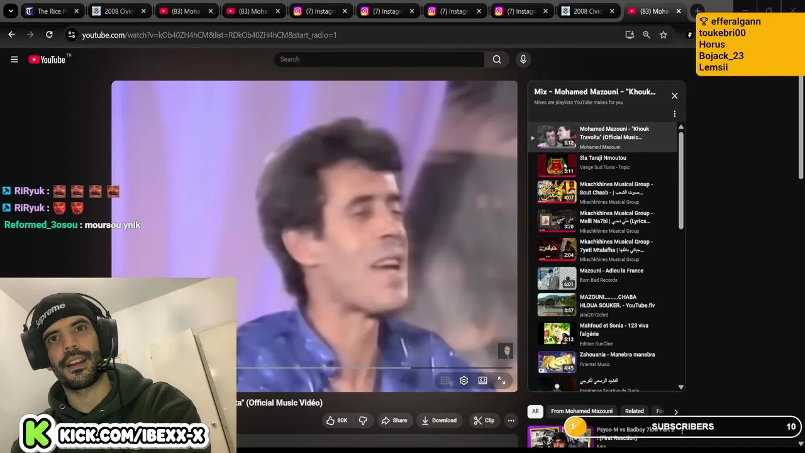This screenshot has width=805, height=453.
Task: Select current Khouk Travolta playlist item
Action: 604,137
